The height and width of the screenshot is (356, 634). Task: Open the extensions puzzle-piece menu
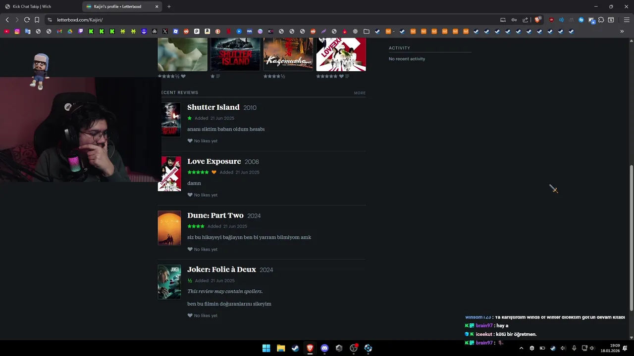point(601,20)
